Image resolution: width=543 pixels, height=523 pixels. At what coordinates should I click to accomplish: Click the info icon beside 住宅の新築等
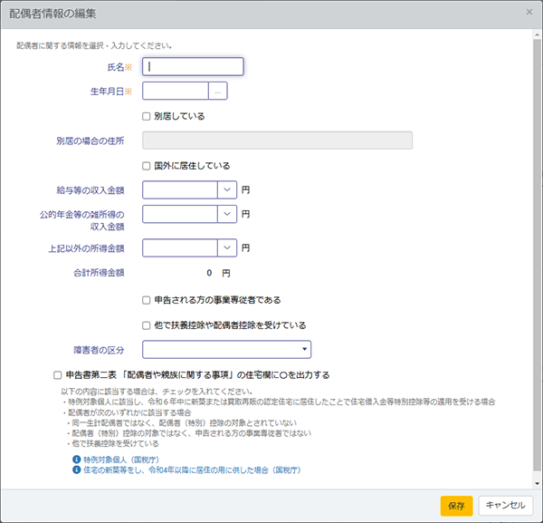click(76, 470)
